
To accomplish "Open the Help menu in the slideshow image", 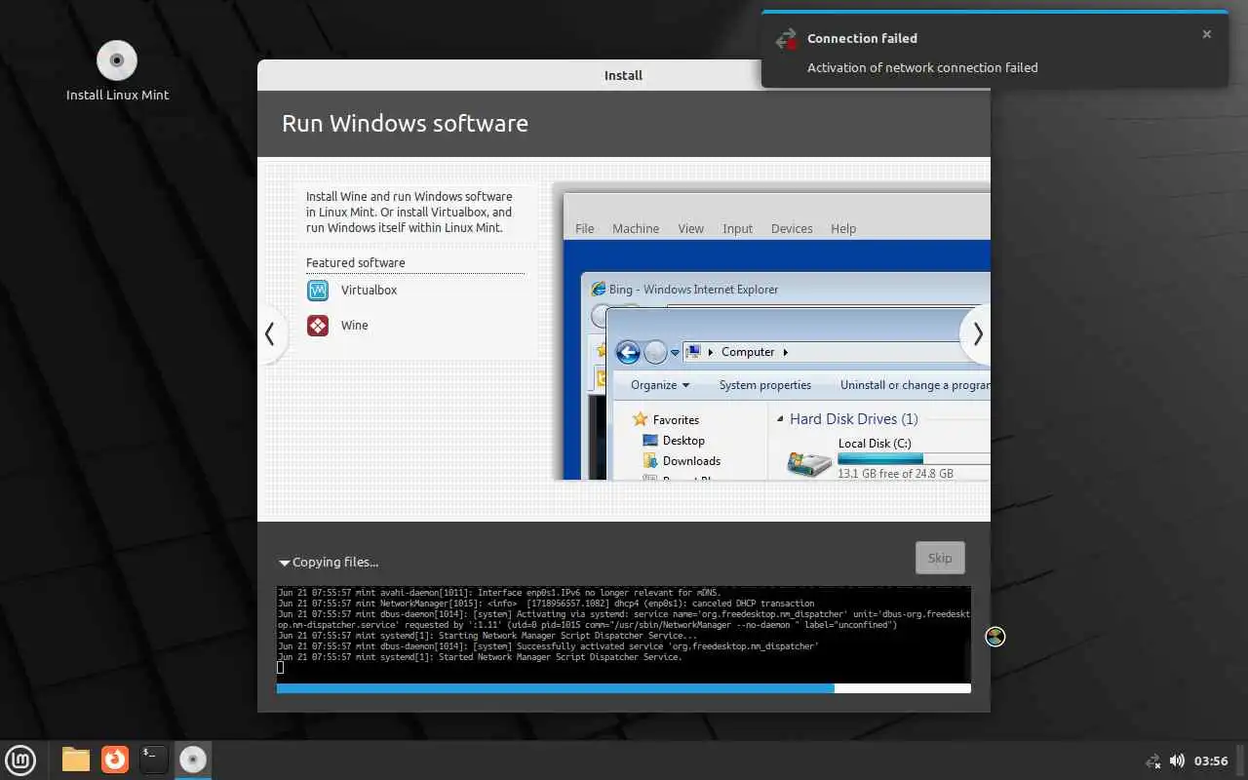I will click(843, 229).
